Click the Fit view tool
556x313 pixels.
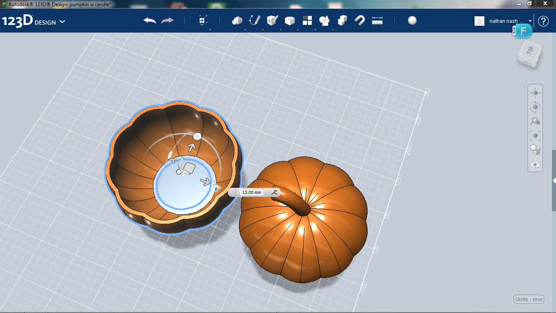tap(535, 135)
